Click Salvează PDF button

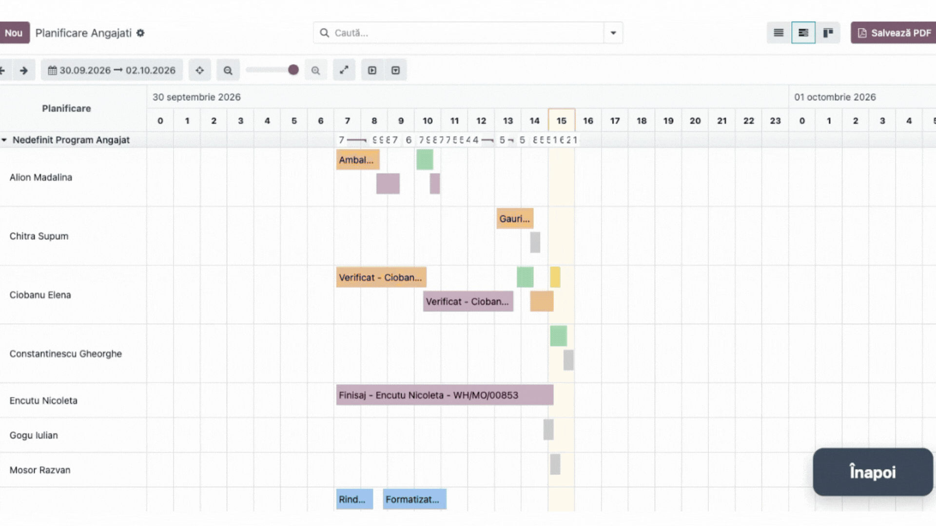coord(894,33)
